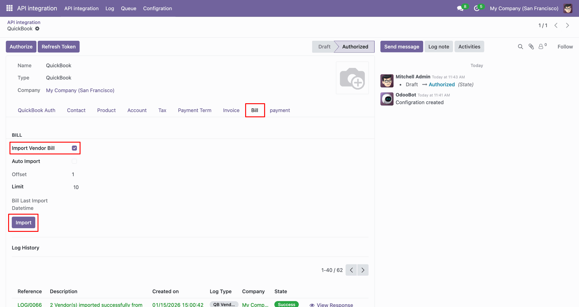Open the Log menu

110,8
